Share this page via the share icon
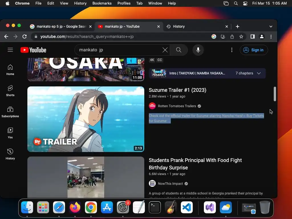Screen dimensions: 292x219 [232, 36]
